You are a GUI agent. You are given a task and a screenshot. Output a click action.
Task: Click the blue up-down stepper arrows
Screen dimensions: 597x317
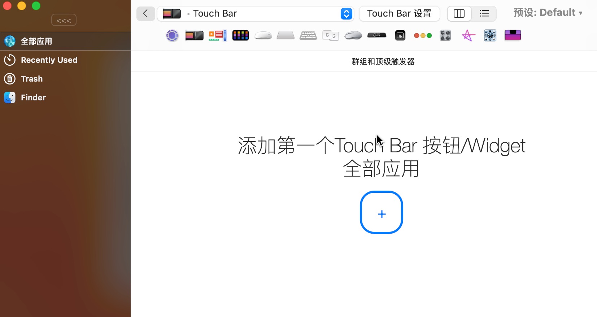coord(347,14)
